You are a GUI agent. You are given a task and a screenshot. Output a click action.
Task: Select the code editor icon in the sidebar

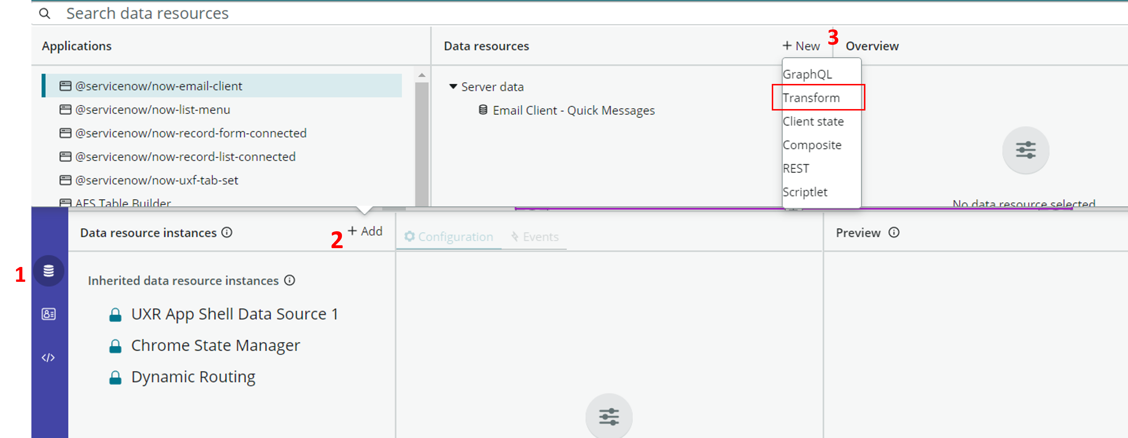pos(48,357)
